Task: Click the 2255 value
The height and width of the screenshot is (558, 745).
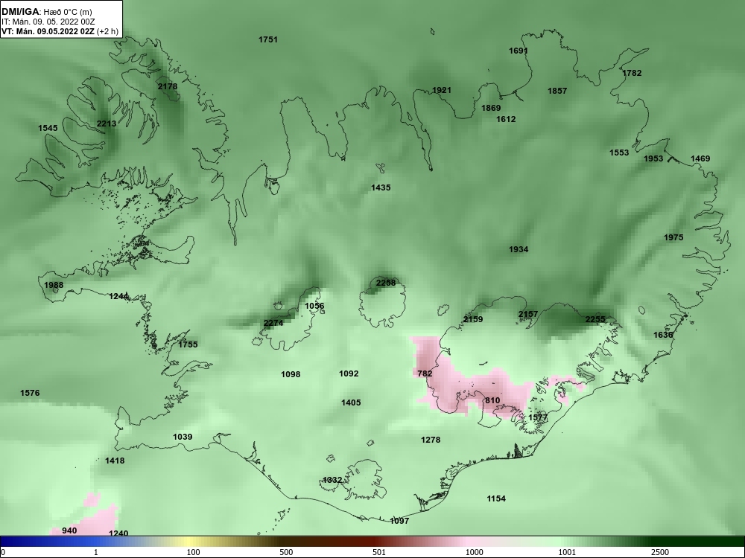Action: click(595, 319)
